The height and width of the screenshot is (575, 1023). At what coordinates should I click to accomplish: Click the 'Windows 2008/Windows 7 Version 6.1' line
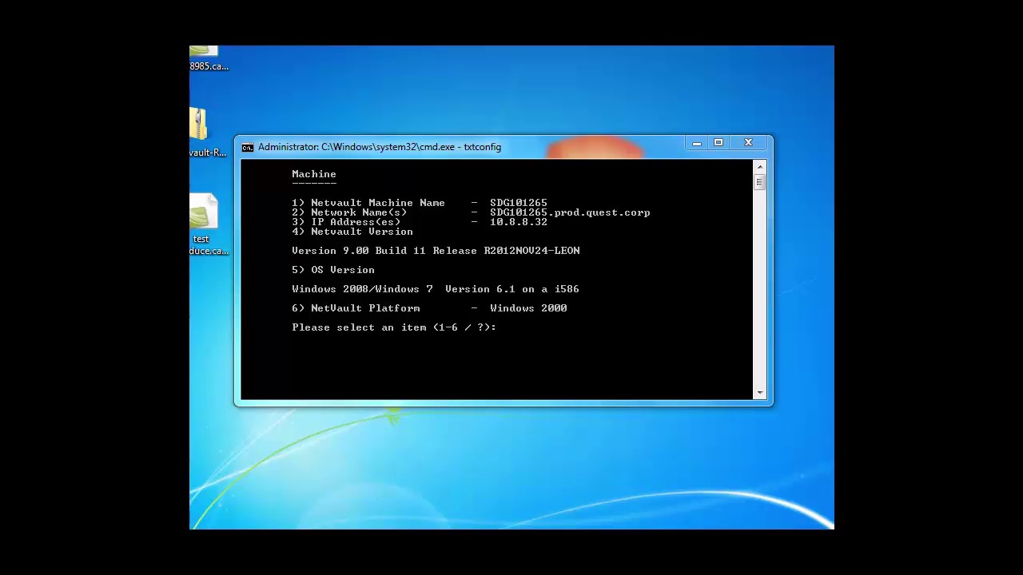pyautogui.click(x=436, y=289)
